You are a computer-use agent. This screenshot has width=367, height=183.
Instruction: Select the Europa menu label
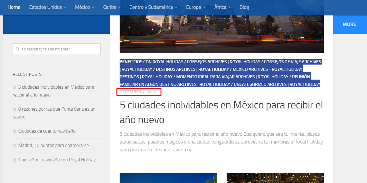point(194,7)
